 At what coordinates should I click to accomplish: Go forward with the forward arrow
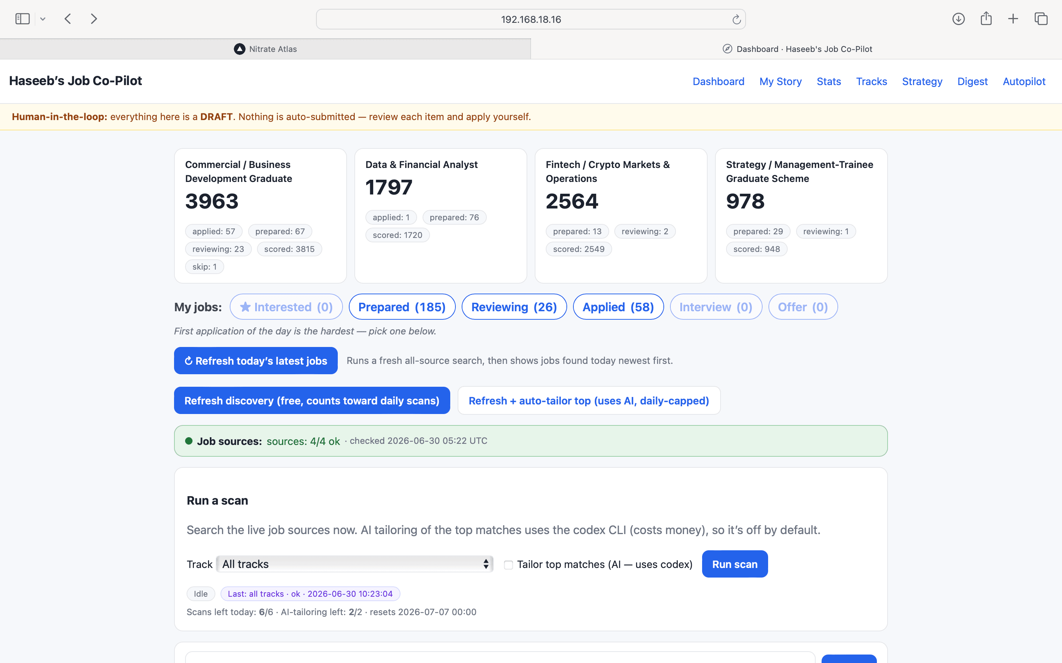coord(93,19)
